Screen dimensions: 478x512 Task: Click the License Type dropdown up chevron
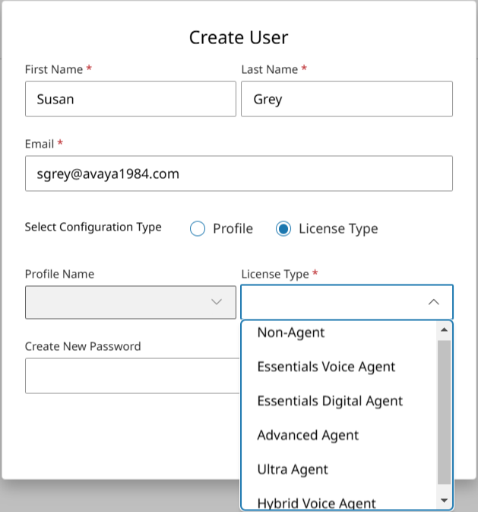pyautogui.click(x=433, y=302)
